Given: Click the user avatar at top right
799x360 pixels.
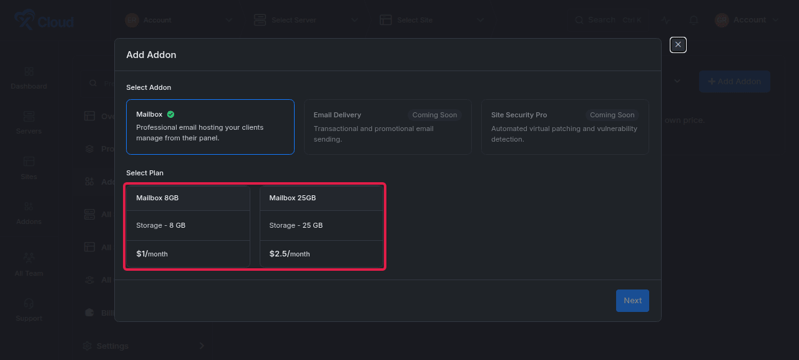Looking at the screenshot, I should coord(722,20).
